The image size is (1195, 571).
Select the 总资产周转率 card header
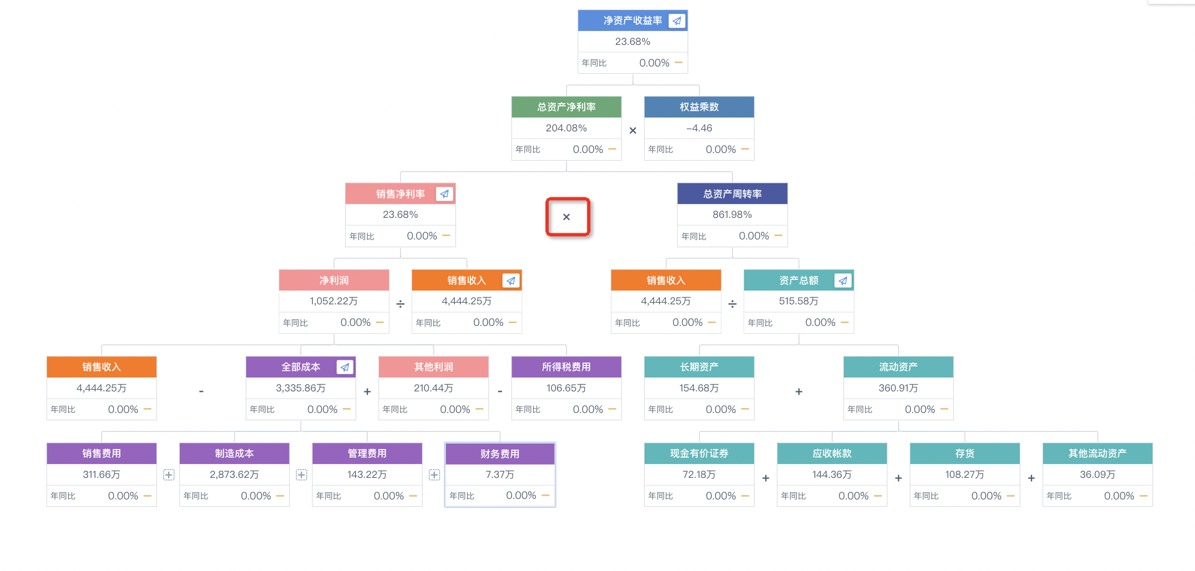pyautogui.click(x=732, y=193)
